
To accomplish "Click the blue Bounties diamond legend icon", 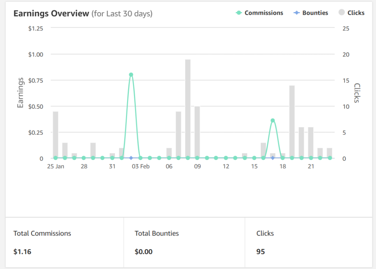I will (296, 13).
